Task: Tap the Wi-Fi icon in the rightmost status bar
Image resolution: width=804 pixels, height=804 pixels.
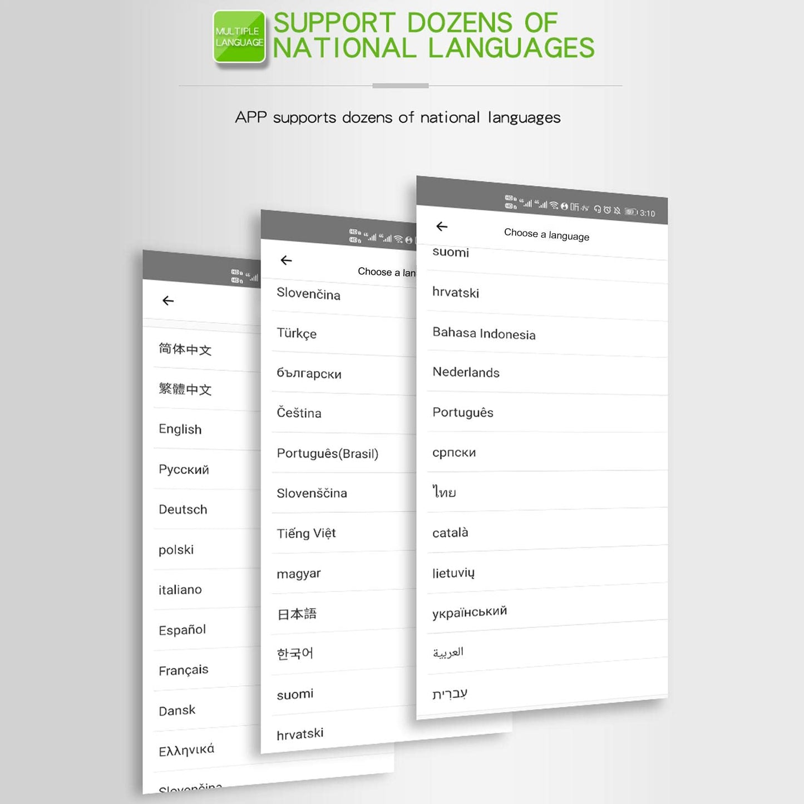Action: point(554,205)
